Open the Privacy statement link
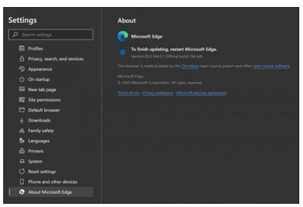This screenshot has height=207, width=303. pyautogui.click(x=157, y=93)
